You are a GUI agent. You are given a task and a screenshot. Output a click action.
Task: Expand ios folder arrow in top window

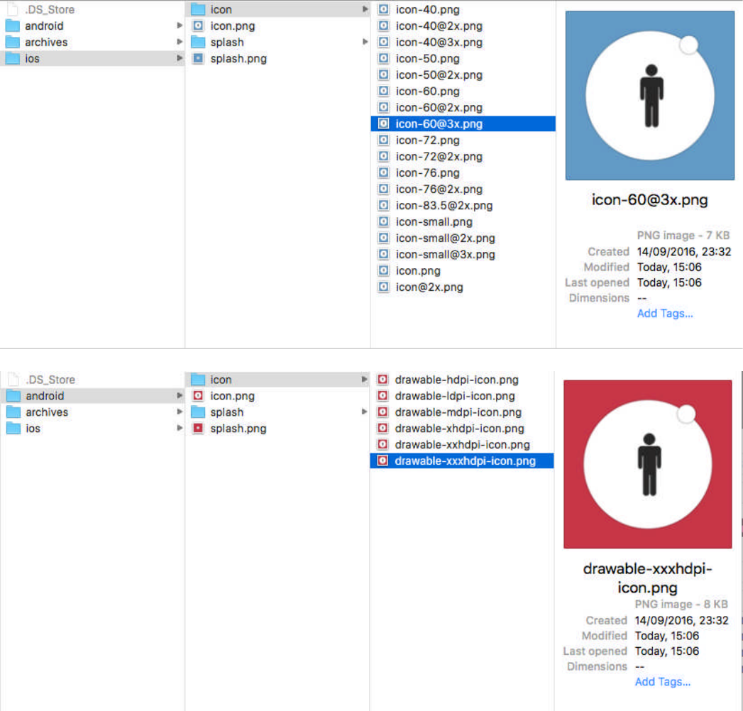[x=179, y=57]
